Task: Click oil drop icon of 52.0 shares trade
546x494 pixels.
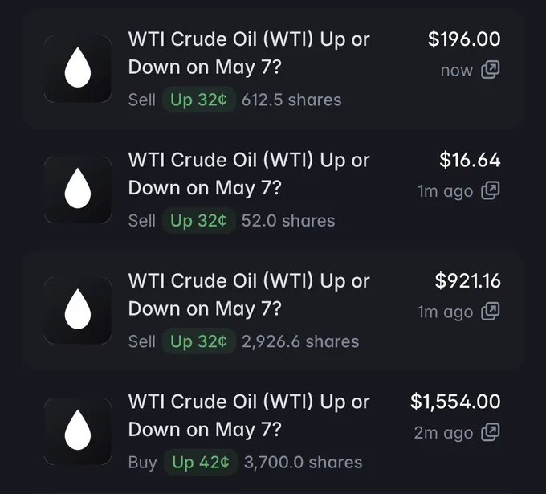Action: [78, 190]
